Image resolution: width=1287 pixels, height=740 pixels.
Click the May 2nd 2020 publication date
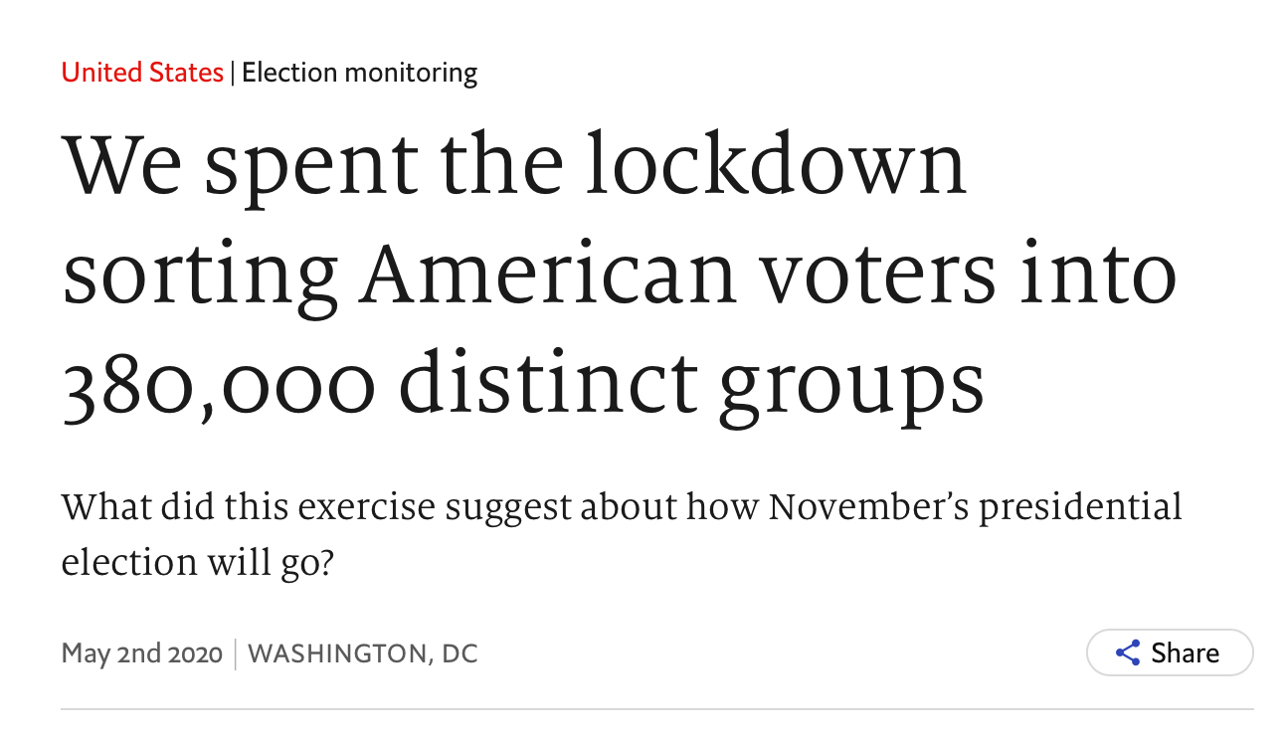142,653
